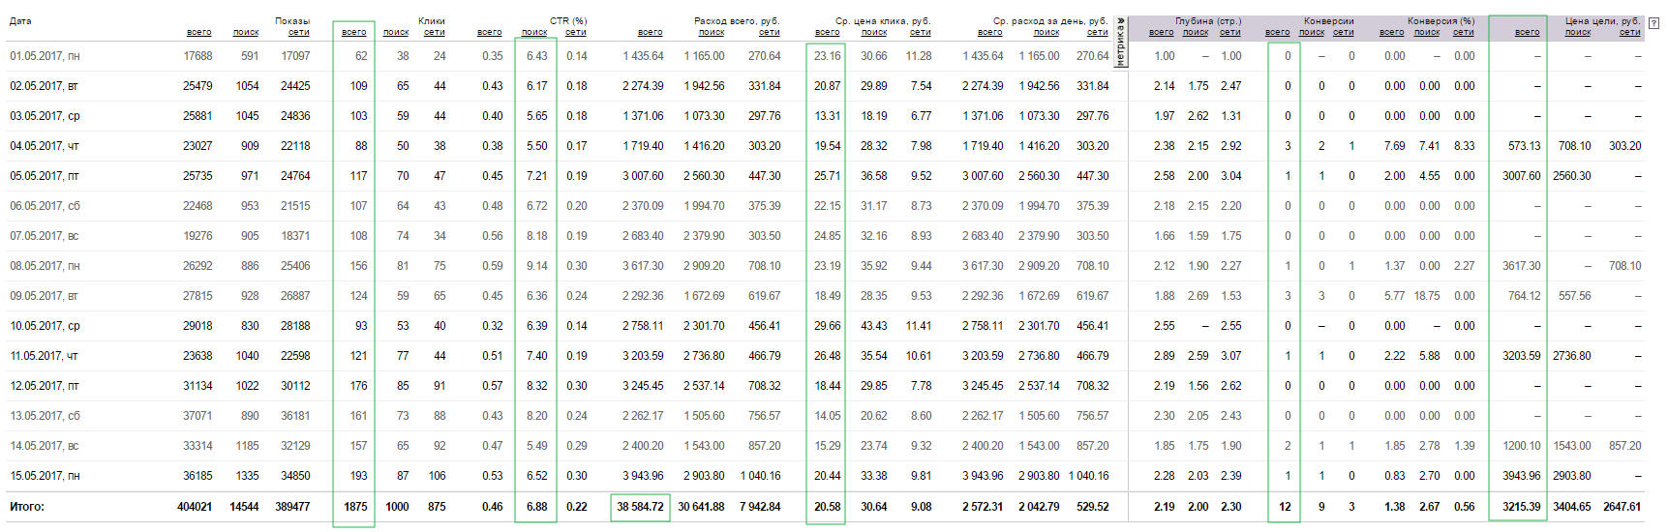The height and width of the screenshot is (532, 1668).
Task: Select the 08.05.2017 date row cell
Action: 45,266
